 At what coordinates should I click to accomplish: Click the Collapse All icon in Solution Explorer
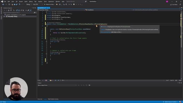21,10
